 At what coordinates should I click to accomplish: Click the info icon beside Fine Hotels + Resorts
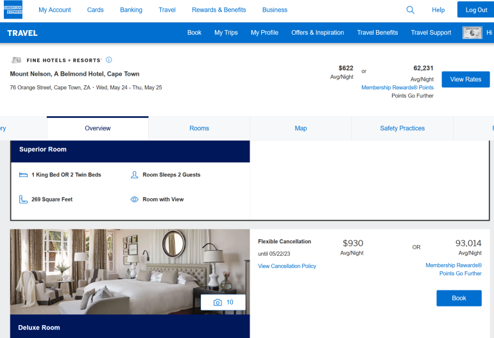tap(109, 60)
